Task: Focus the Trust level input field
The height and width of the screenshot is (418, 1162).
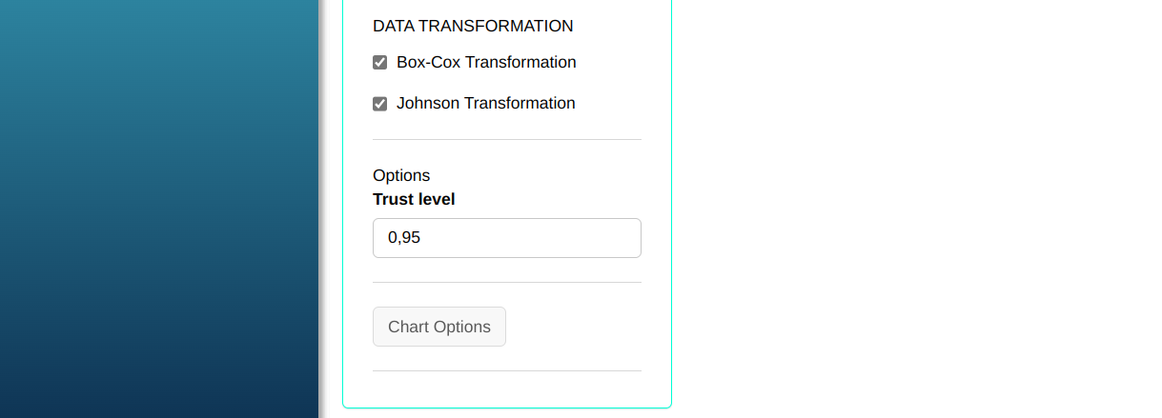Action: (506, 238)
